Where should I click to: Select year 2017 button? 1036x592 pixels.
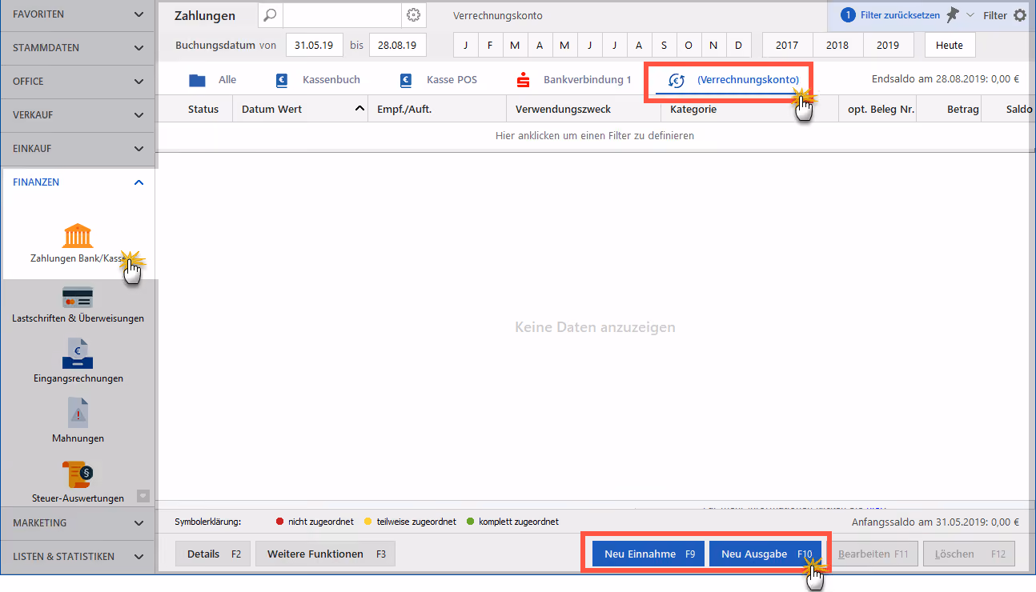787,46
